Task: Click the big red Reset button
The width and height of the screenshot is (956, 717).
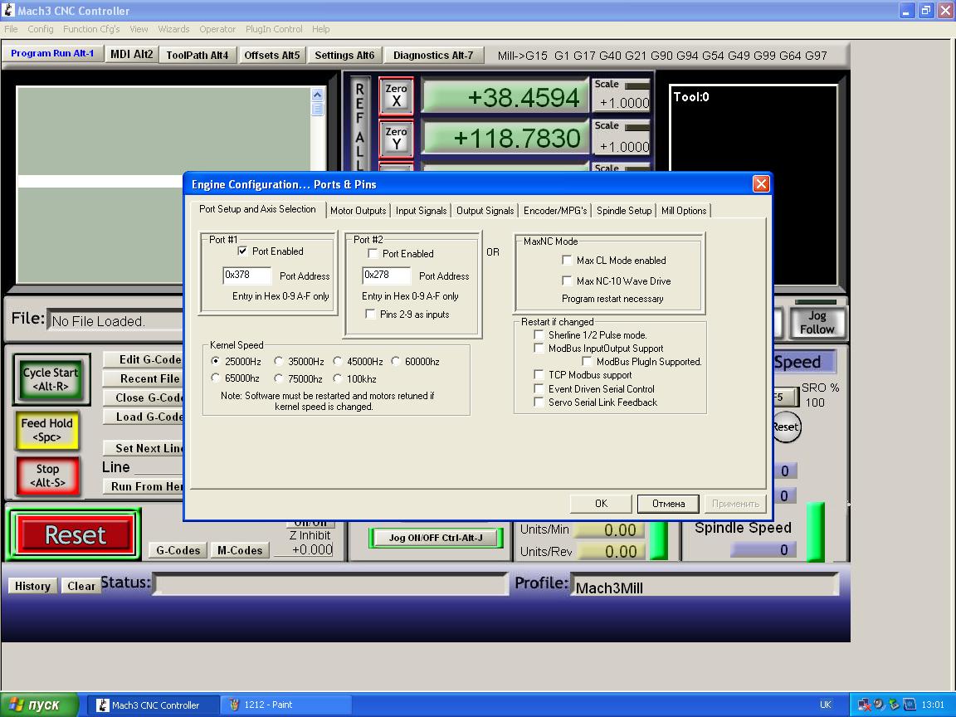Action: click(x=75, y=534)
